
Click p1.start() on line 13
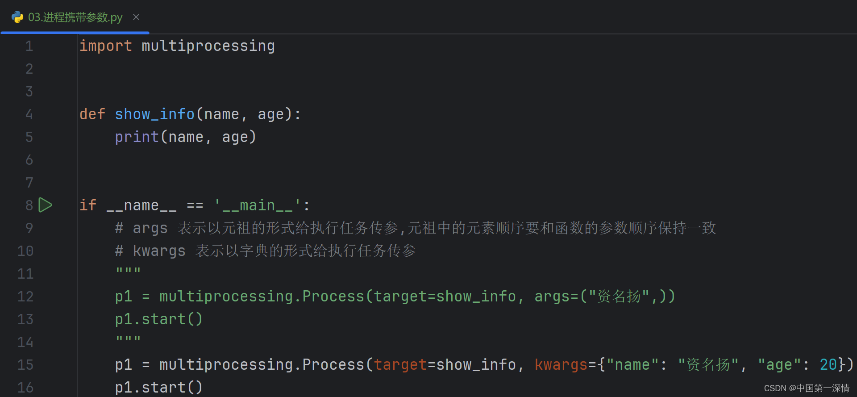point(158,319)
